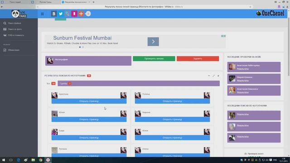Switch to the 'Все' results tab

coord(51,83)
